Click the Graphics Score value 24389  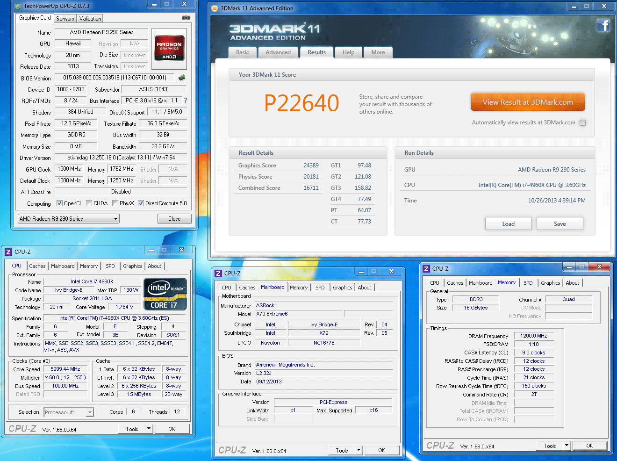click(311, 166)
